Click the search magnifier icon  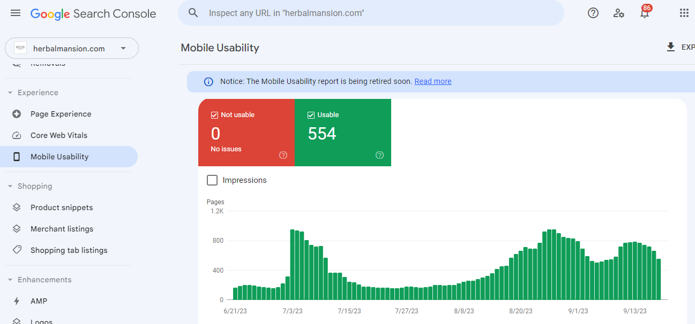pyautogui.click(x=193, y=13)
